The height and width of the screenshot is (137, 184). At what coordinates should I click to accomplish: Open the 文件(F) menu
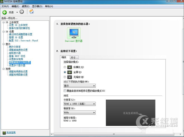(x=5, y=6)
